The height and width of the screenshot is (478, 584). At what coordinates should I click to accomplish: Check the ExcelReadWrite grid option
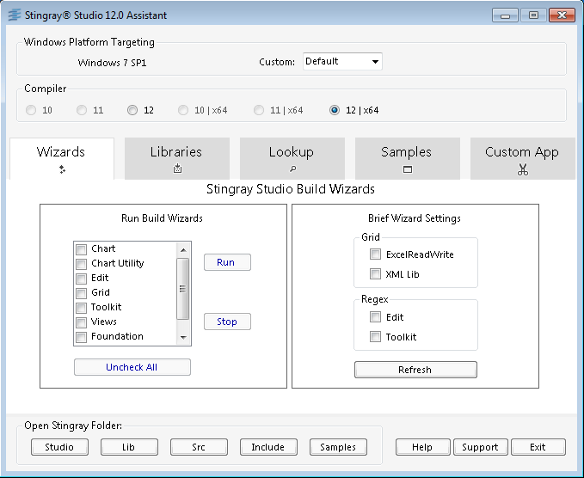[376, 254]
